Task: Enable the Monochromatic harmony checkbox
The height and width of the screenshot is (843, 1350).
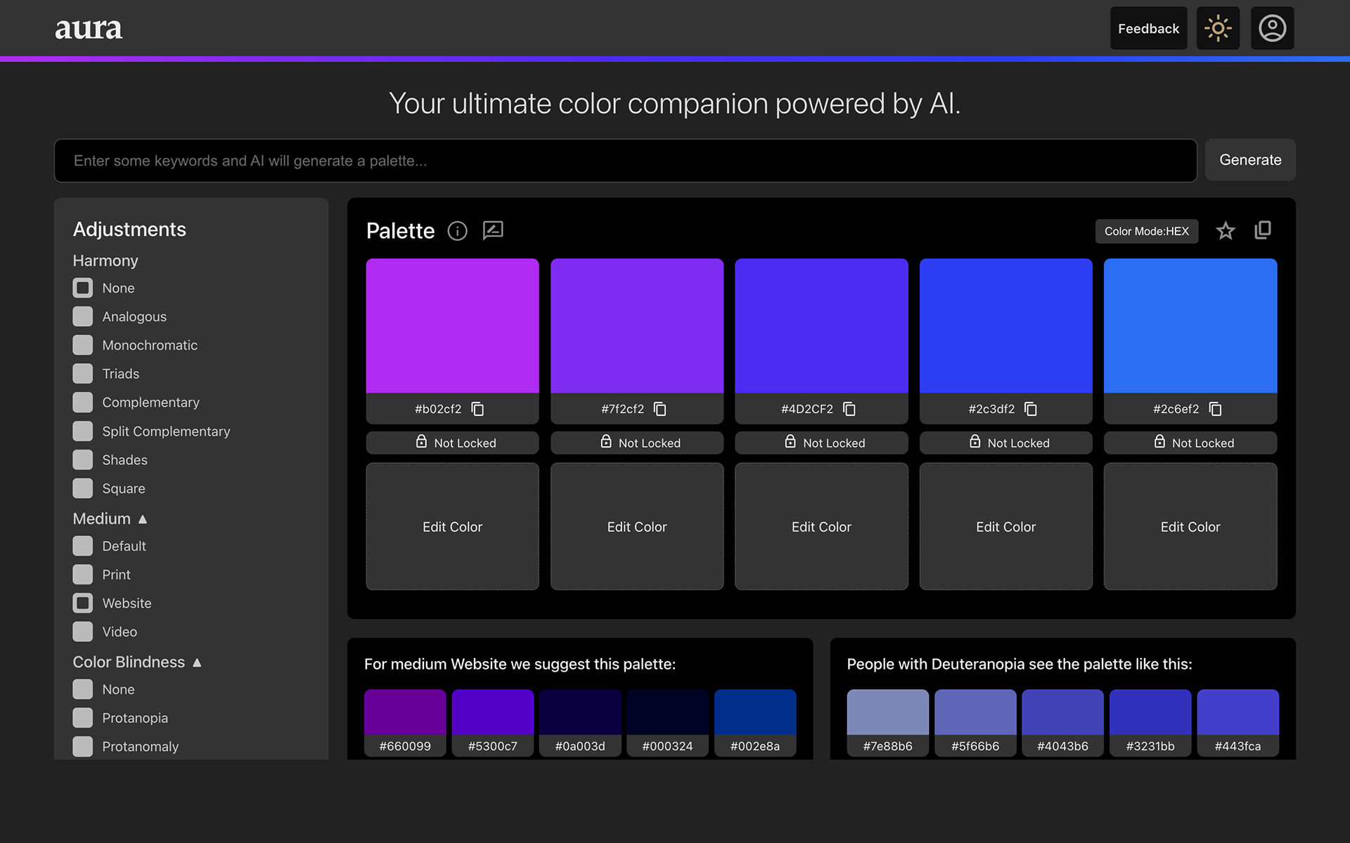Action: tap(83, 345)
